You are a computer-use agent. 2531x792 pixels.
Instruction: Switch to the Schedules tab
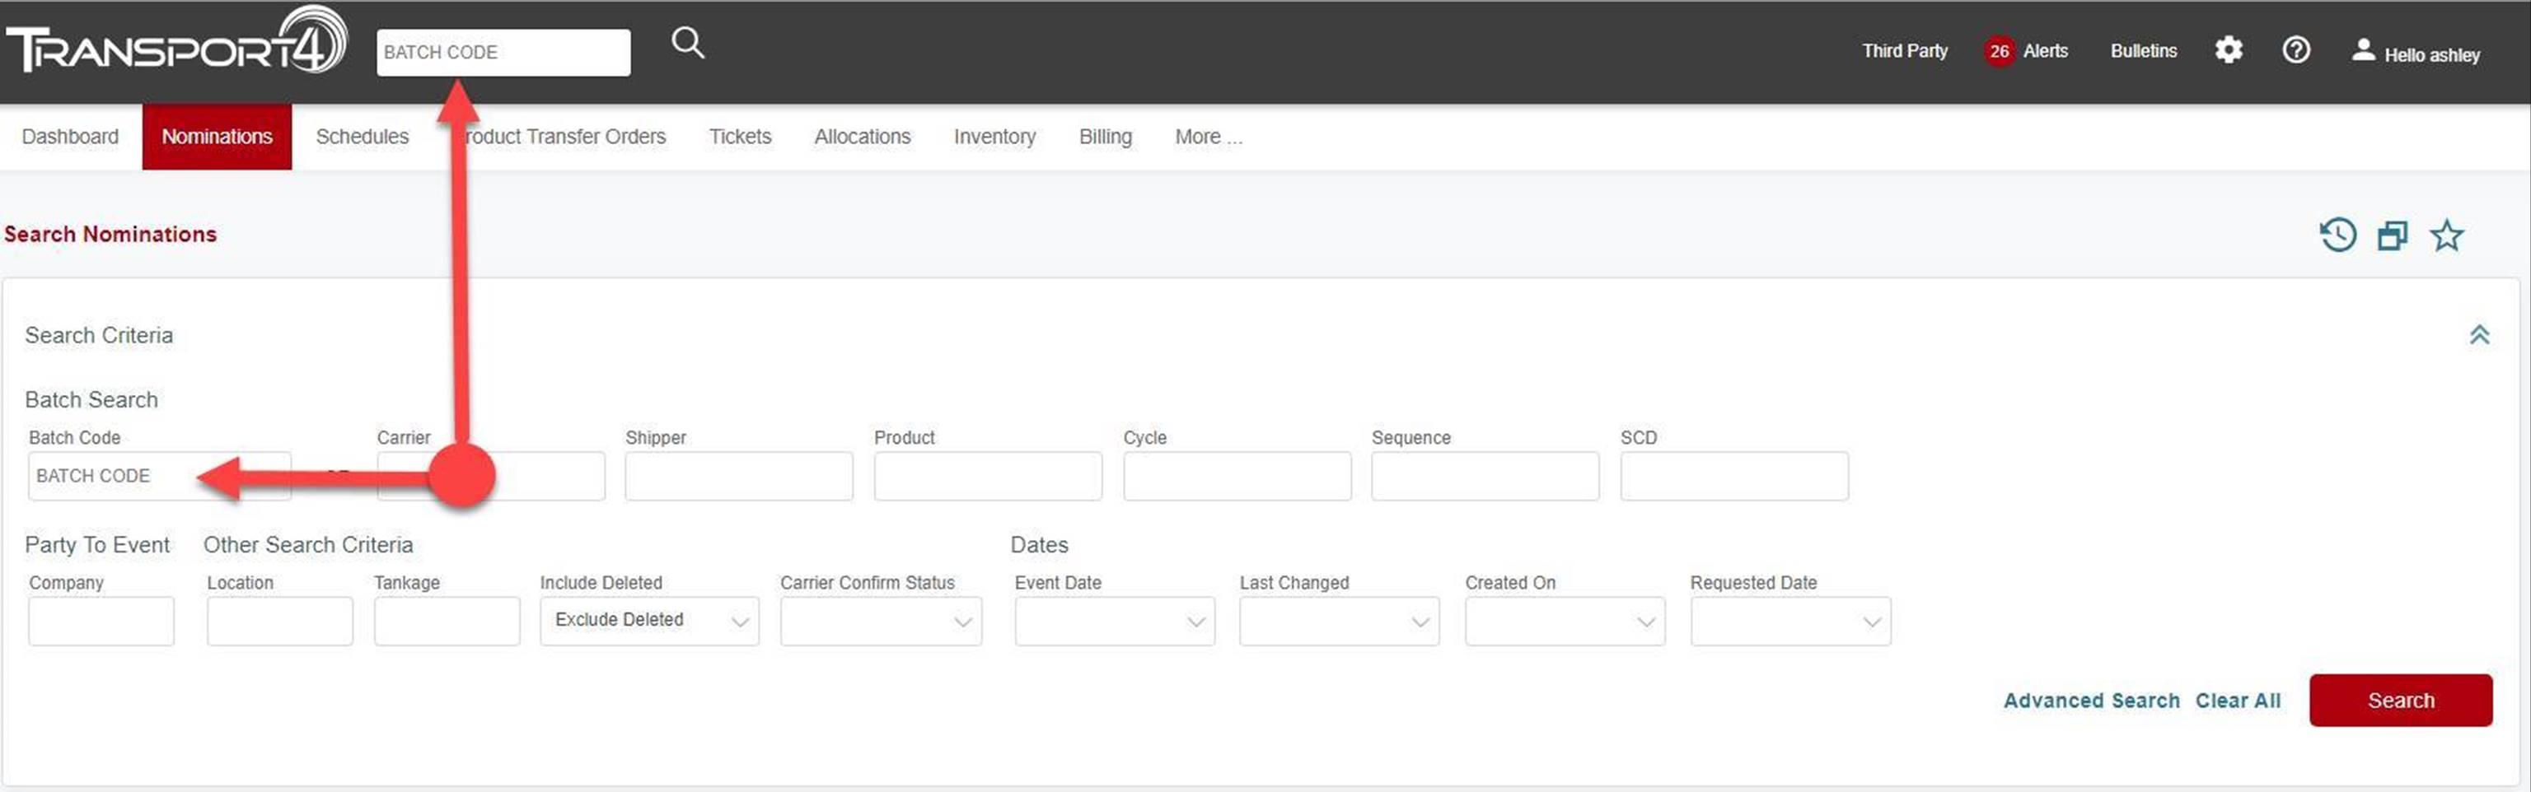tap(362, 137)
